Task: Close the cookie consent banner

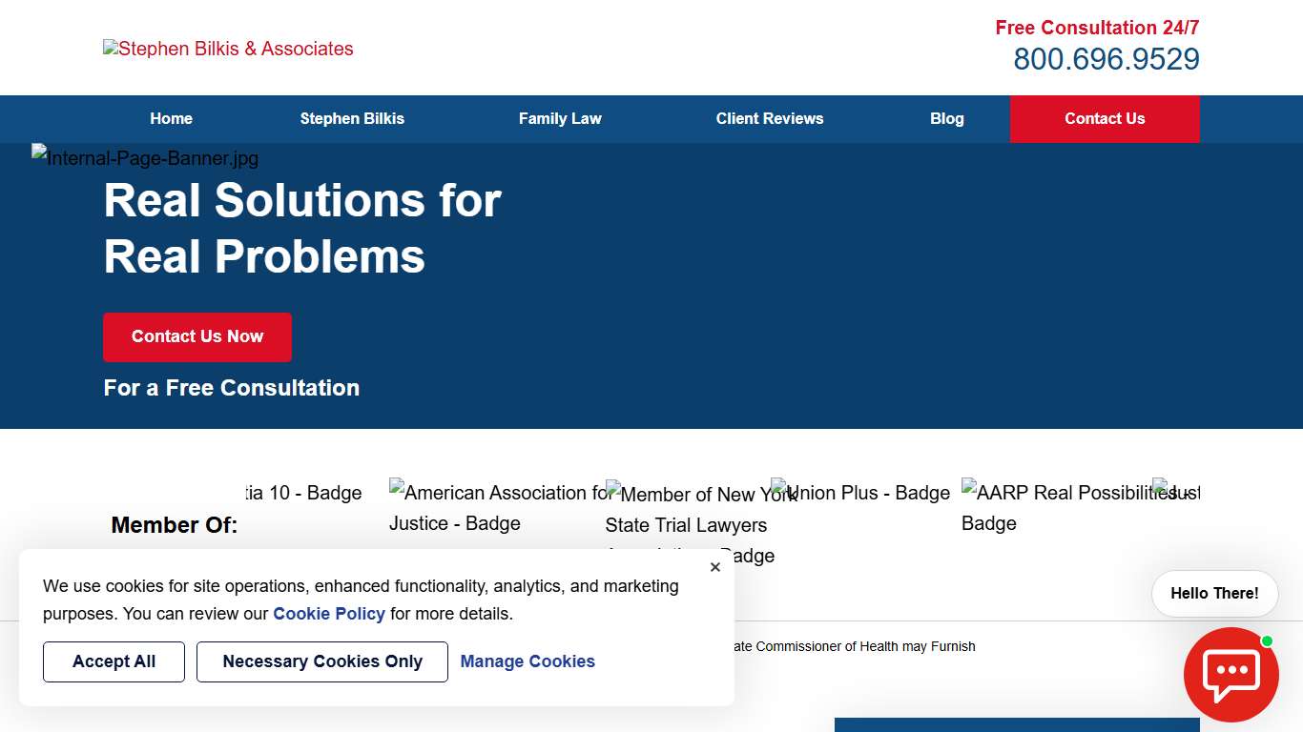Action: [715, 567]
